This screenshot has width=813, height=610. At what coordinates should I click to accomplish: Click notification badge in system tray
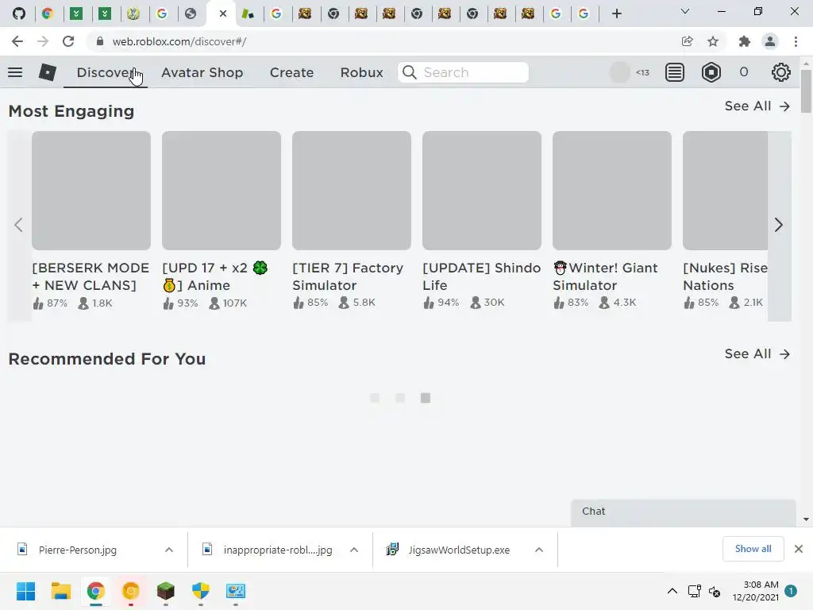(x=791, y=591)
